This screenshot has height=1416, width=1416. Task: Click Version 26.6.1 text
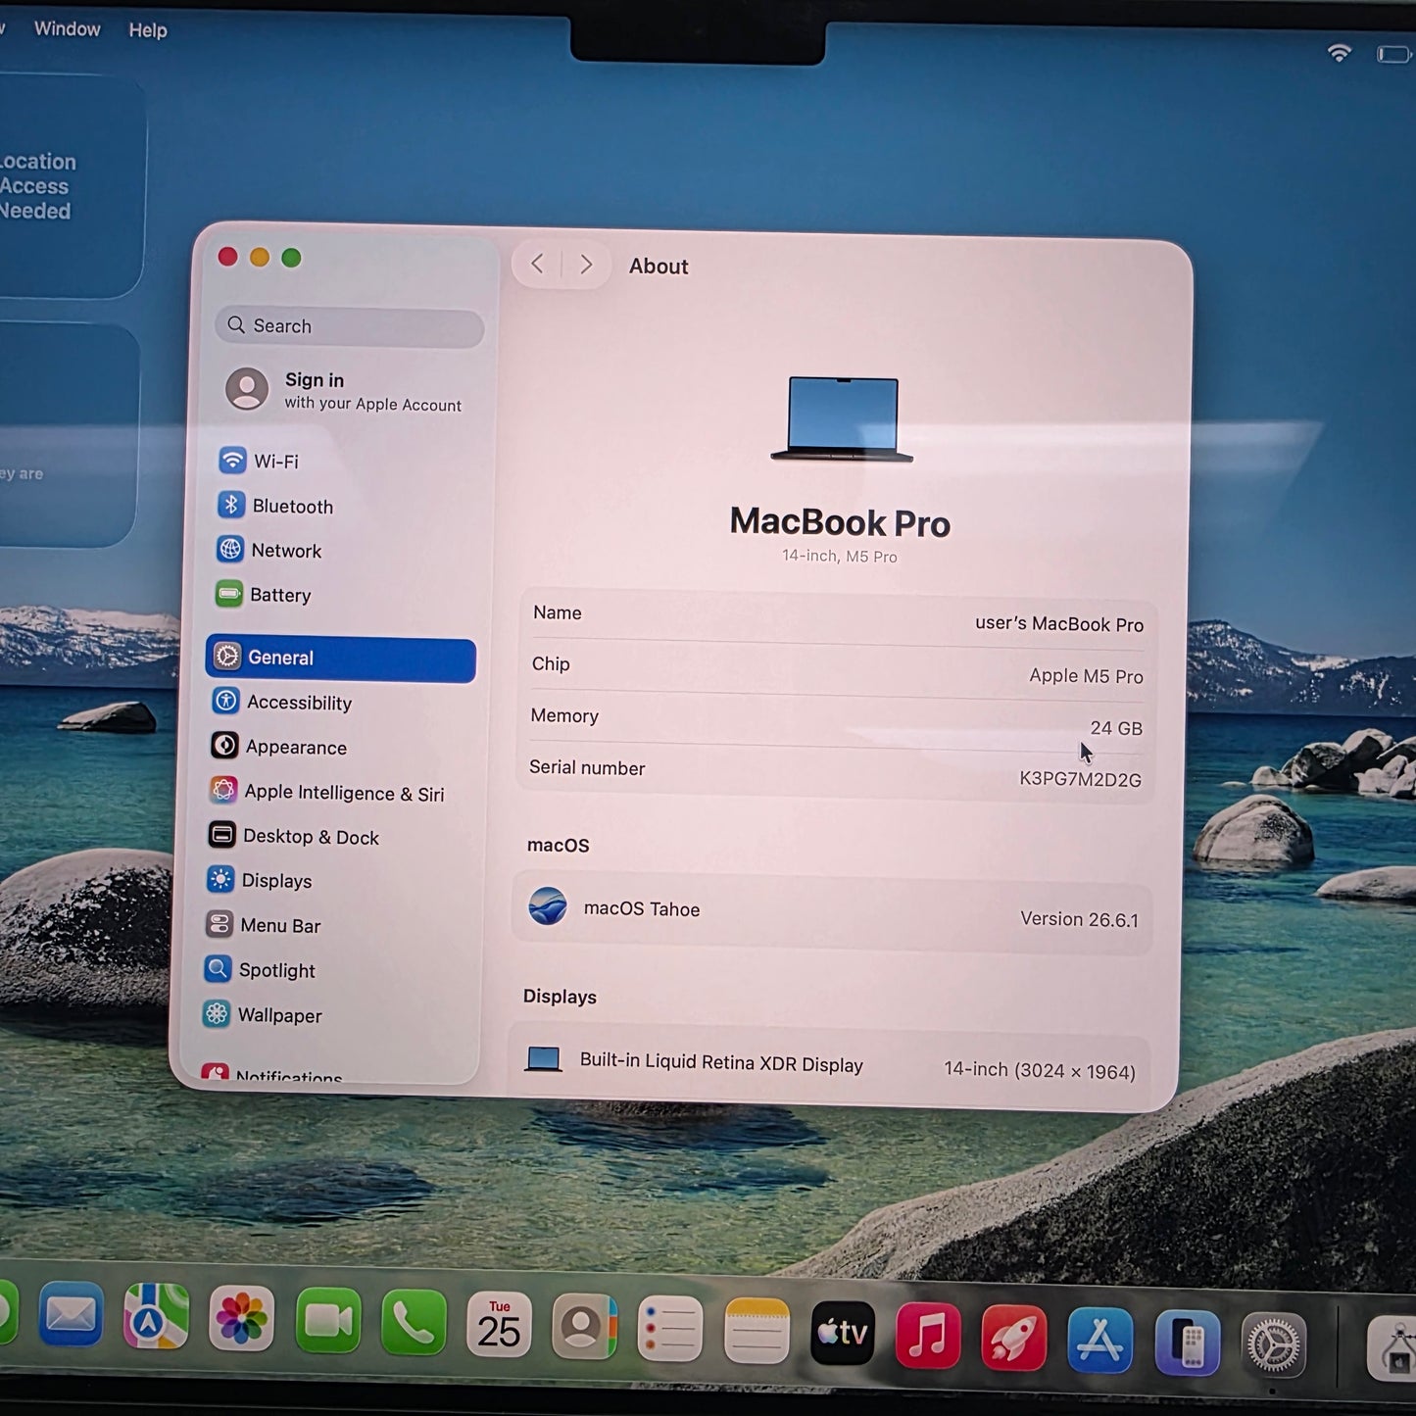tap(1079, 919)
